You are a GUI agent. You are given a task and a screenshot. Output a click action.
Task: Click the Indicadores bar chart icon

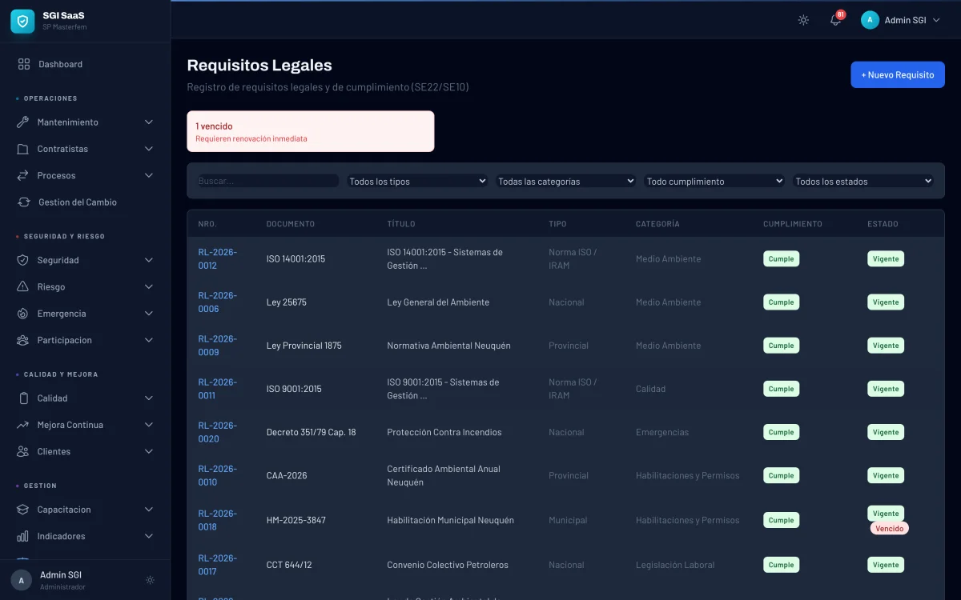point(22,536)
